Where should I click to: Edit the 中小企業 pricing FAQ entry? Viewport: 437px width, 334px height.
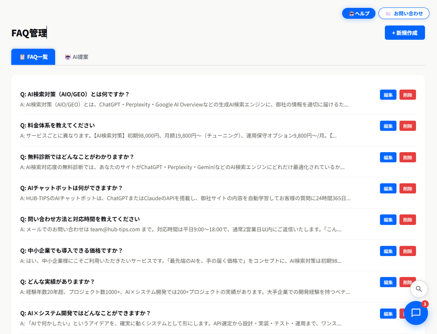point(388,251)
